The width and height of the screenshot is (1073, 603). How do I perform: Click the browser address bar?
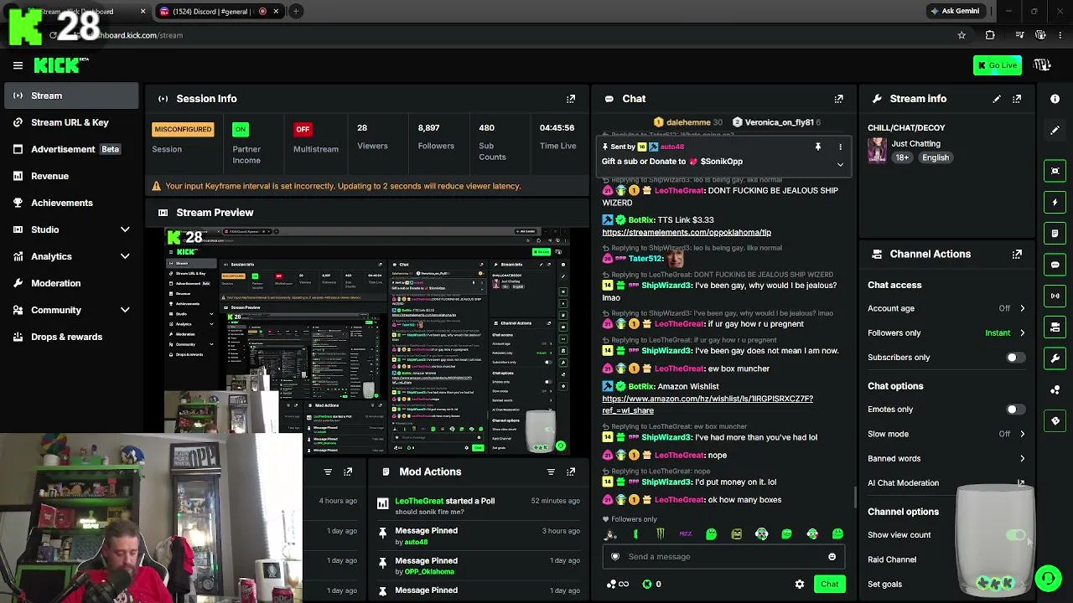503,35
